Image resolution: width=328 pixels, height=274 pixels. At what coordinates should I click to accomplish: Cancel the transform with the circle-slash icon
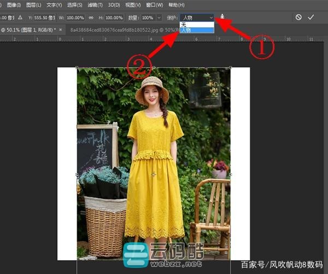tap(298, 18)
